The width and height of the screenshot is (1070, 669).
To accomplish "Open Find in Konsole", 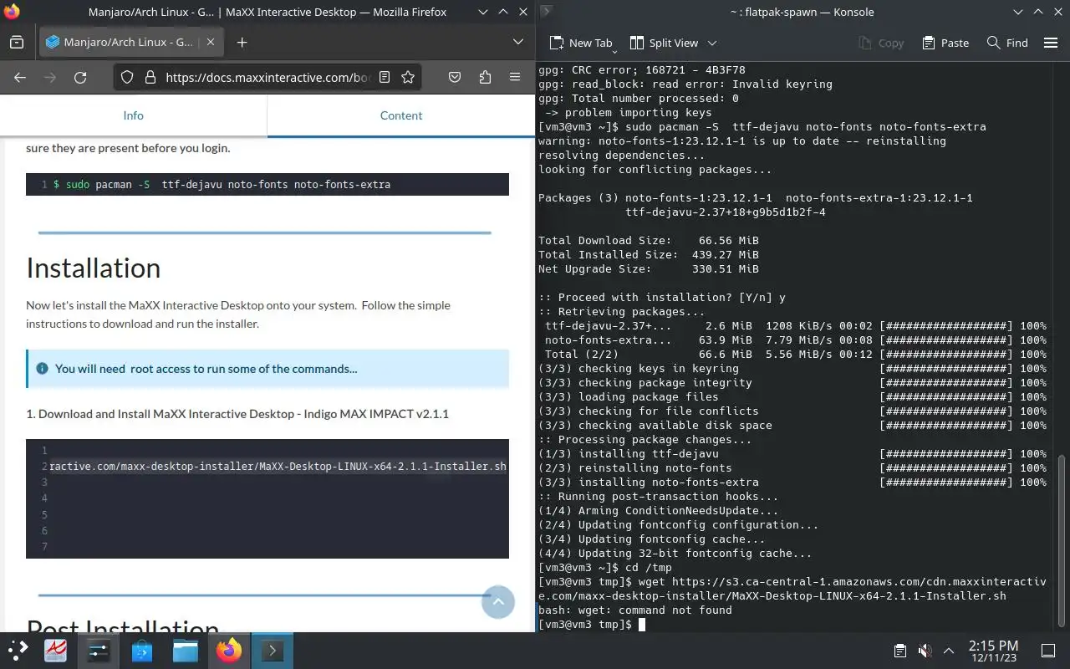I will (1007, 43).
